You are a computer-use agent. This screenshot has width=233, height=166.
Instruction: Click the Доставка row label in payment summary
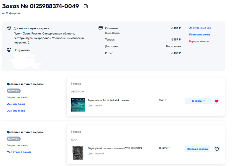[x=112, y=46]
